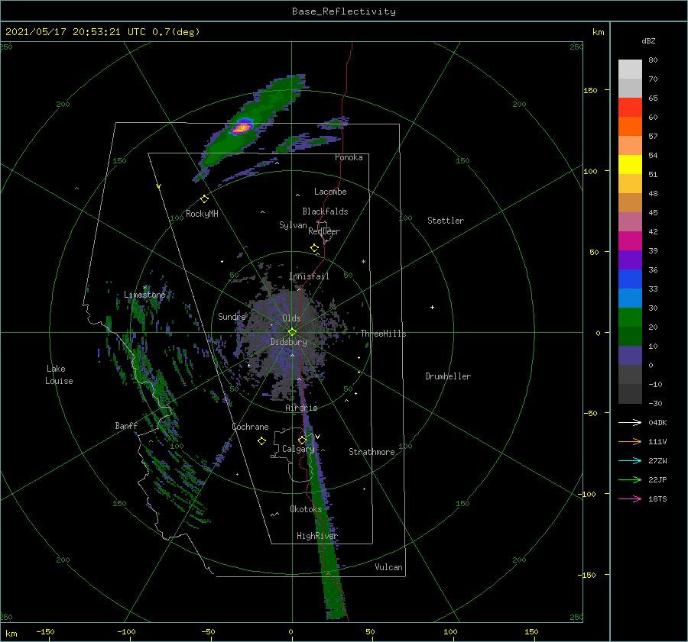Click the yellow diamond marker below RedDeer
Image resolution: width=688 pixels, height=642 pixels.
coord(314,247)
